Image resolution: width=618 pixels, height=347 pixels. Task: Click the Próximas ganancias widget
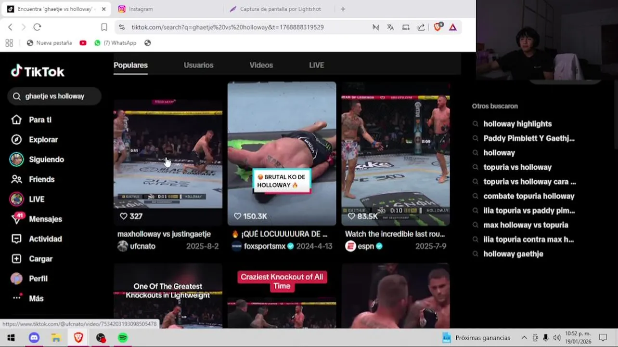click(x=476, y=338)
